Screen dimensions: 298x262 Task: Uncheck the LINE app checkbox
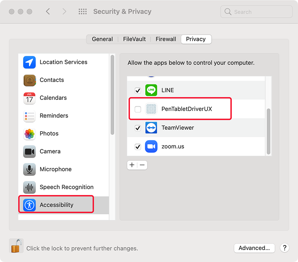[x=138, y=90]
